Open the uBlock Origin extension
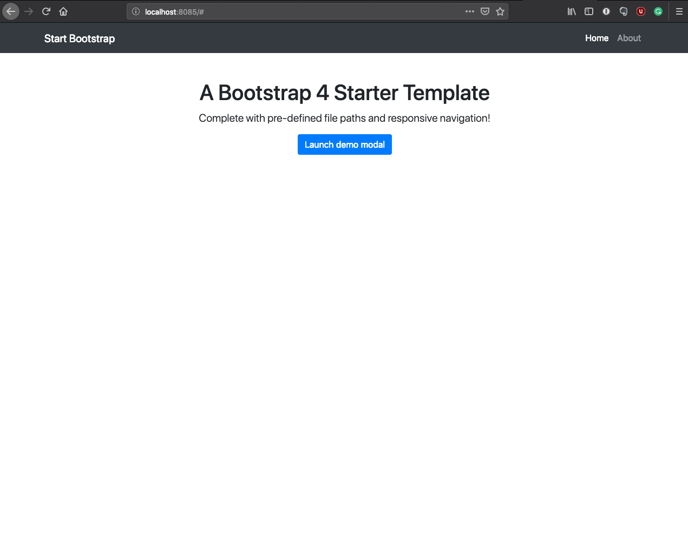The height and width of the screenshot is (546, 688). 641,11
